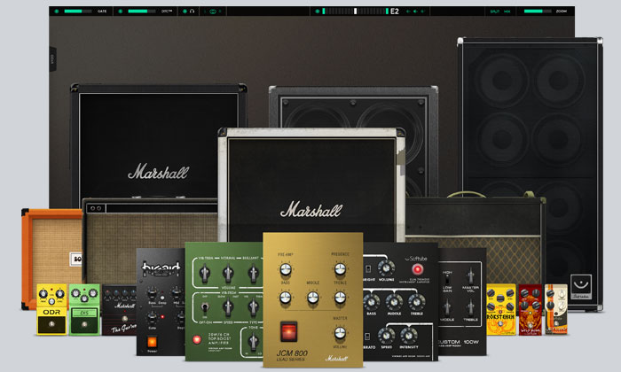Click the Gate knob on Bigaid amp
Image resolution: width=621 pixels, height=372 pixels.
click(152, 317)
